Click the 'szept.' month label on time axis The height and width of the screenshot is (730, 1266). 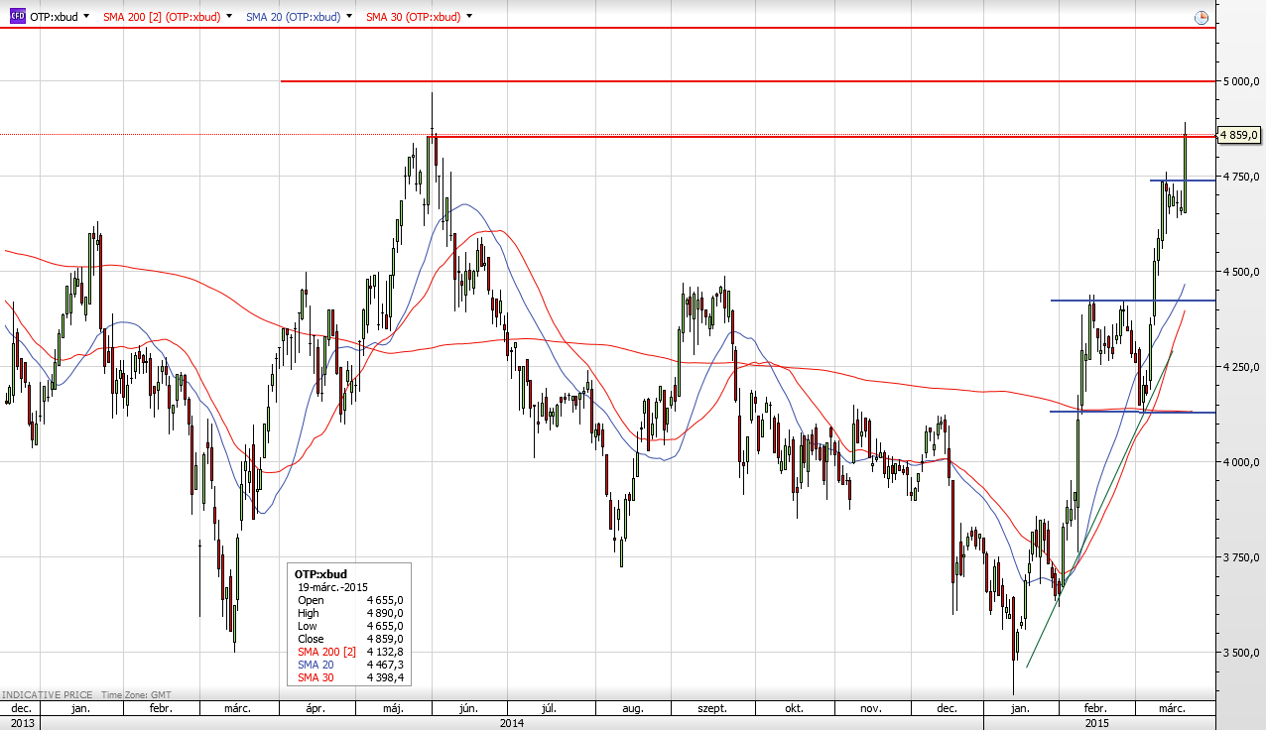point(712,709)
